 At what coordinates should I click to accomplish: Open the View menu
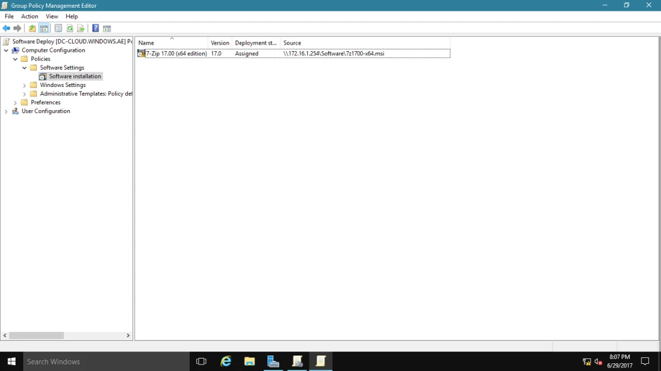[52, 16]
